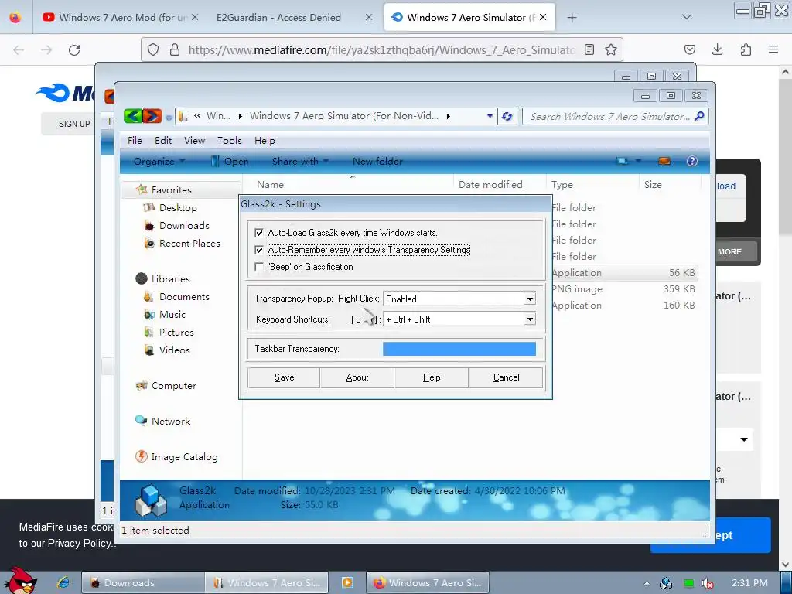
Task: Open recent pages dropdown beside Forward arrow
Action: (x=169, y=118)
